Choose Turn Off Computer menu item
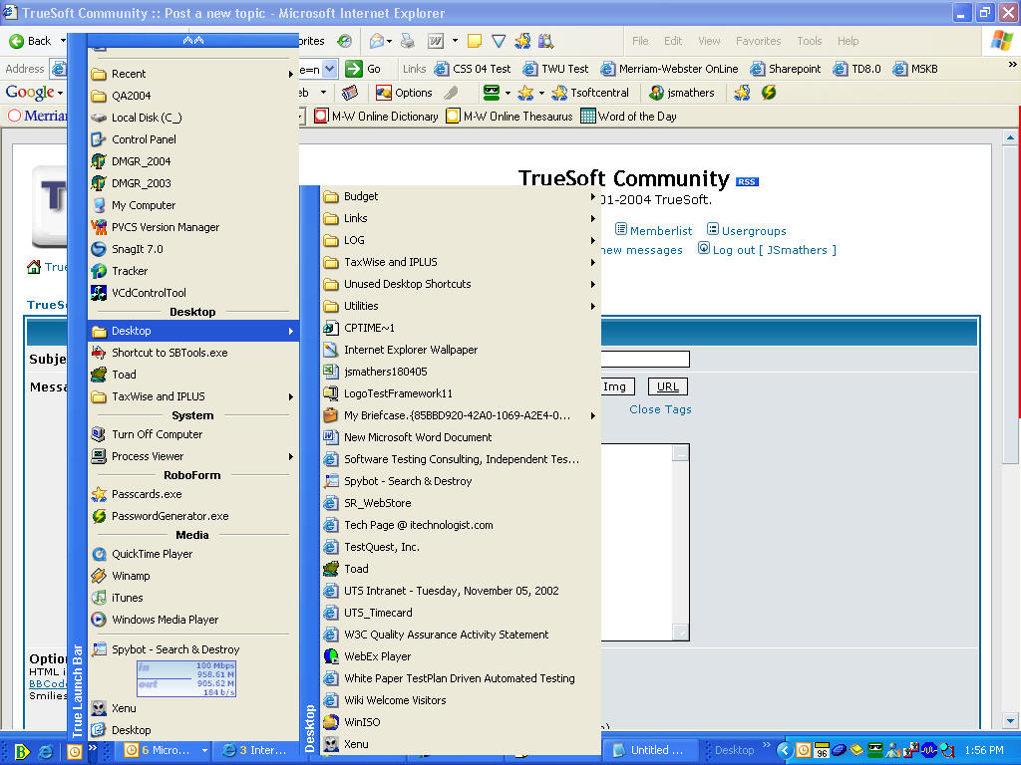The height and width of the screenshot is (765, 1021). [x=157, y=434]
